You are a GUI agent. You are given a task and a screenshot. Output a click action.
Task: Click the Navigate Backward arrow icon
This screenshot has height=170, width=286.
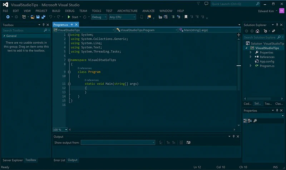[8, 17]
